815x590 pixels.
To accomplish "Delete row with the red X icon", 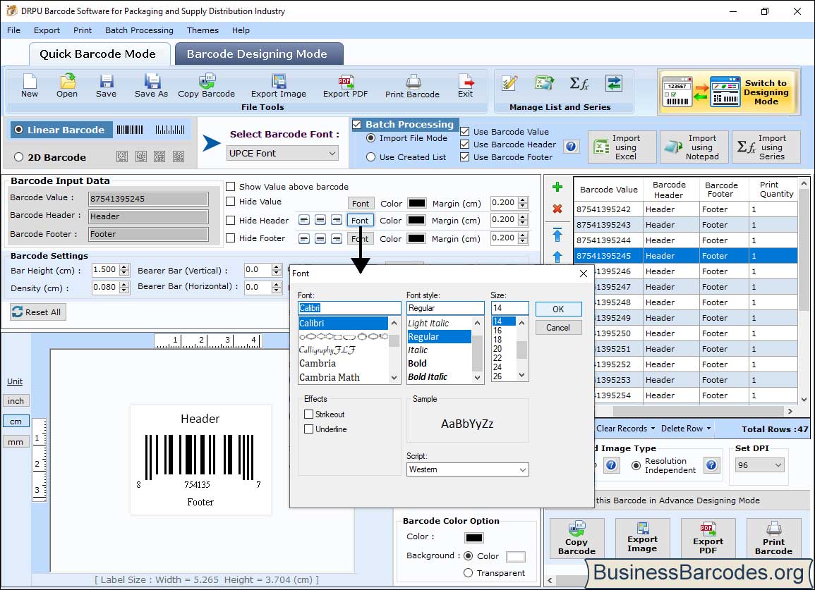I will pyautogui.click(x=557, y=209).
